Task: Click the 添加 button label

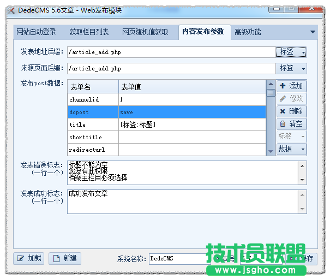Action: tap(296, 86)
